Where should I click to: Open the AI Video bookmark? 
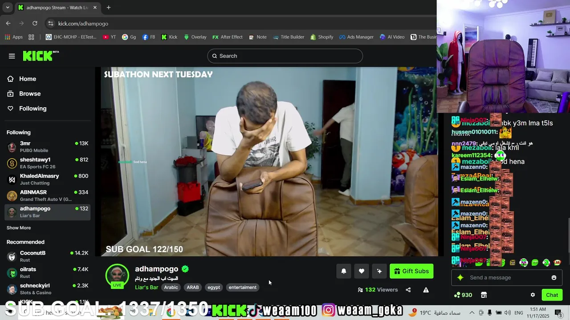[392, 37]
